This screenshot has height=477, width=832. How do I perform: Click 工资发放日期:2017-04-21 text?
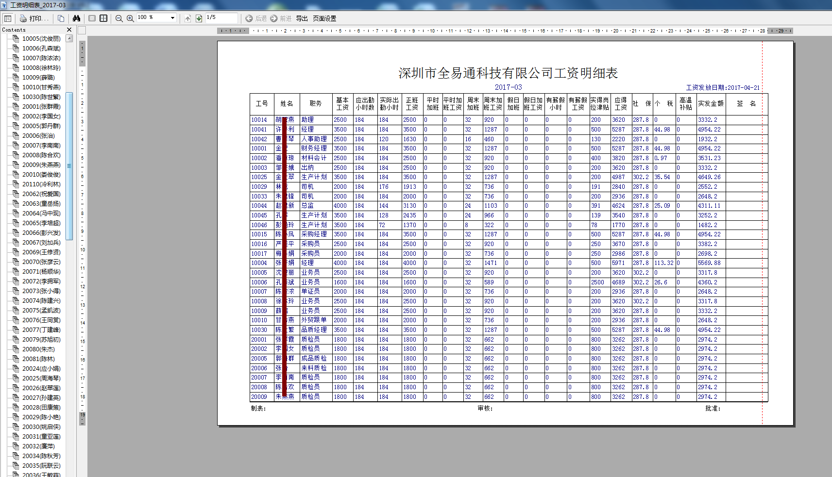pyautogui.click(x=723, y=88)
